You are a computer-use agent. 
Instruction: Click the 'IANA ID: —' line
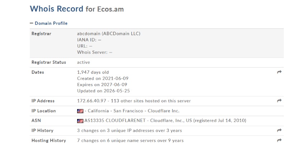tap(89, 40)
